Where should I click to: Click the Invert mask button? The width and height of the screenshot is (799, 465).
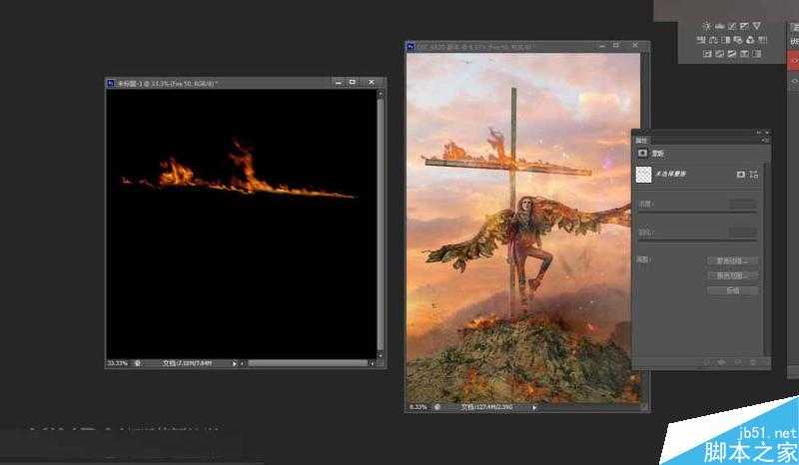point(732,290)
